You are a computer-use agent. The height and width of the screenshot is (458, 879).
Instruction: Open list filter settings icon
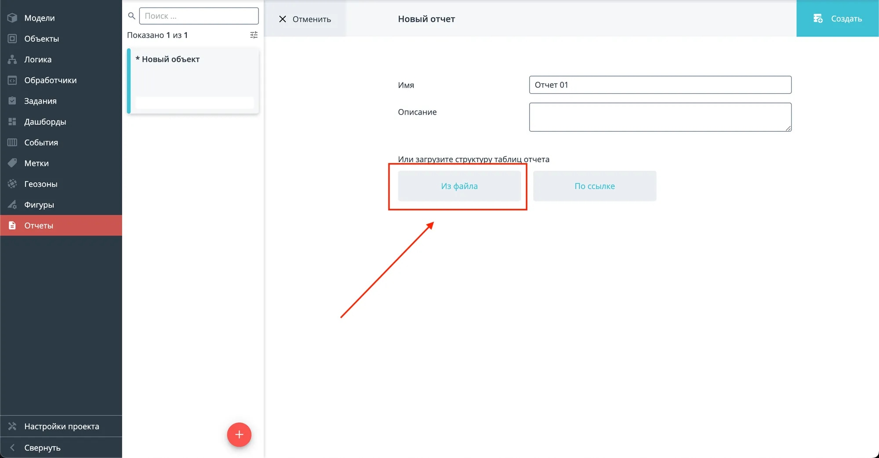254,35
